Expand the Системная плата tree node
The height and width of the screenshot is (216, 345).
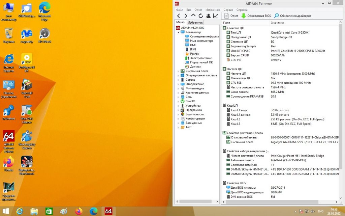[x=179, y=71]
